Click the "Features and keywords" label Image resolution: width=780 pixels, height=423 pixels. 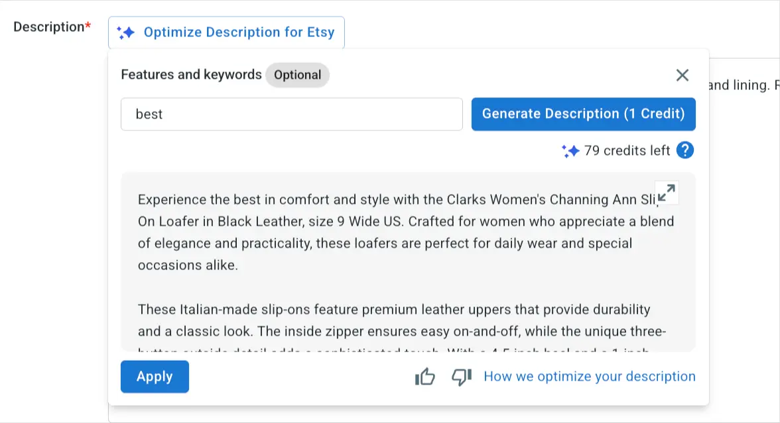[x=191, y=75]
